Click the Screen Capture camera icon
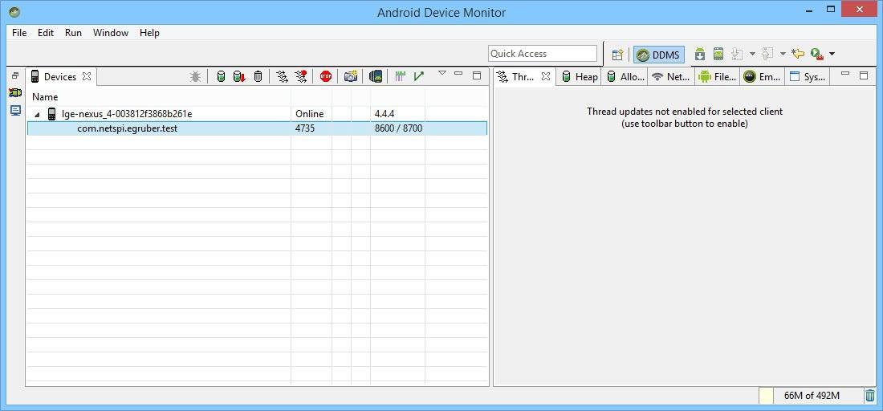Viewport: 883px width, 411px height. coord(350,76)
